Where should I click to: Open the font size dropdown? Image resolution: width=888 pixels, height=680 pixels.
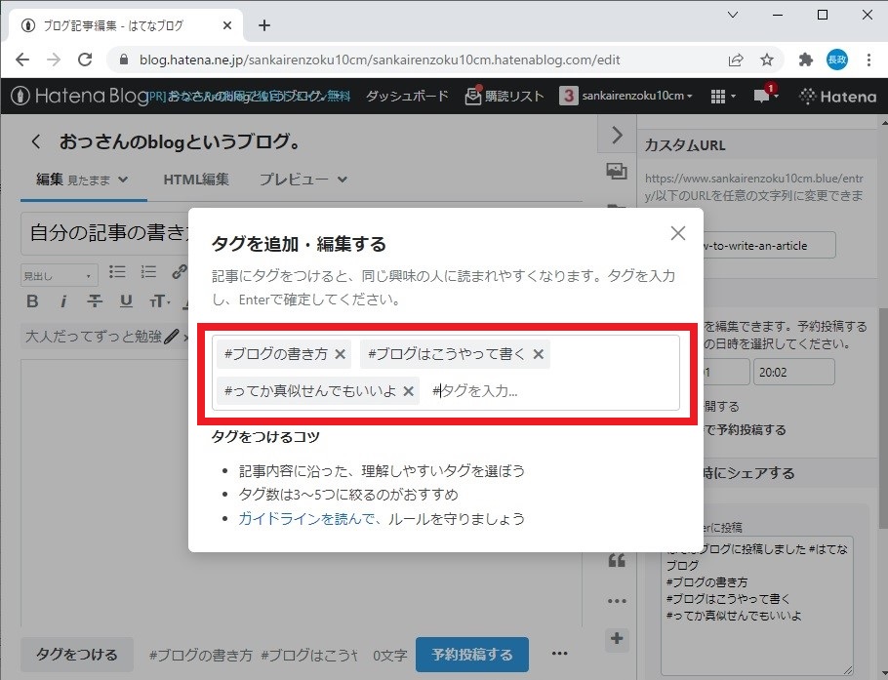tap(160, 301)
